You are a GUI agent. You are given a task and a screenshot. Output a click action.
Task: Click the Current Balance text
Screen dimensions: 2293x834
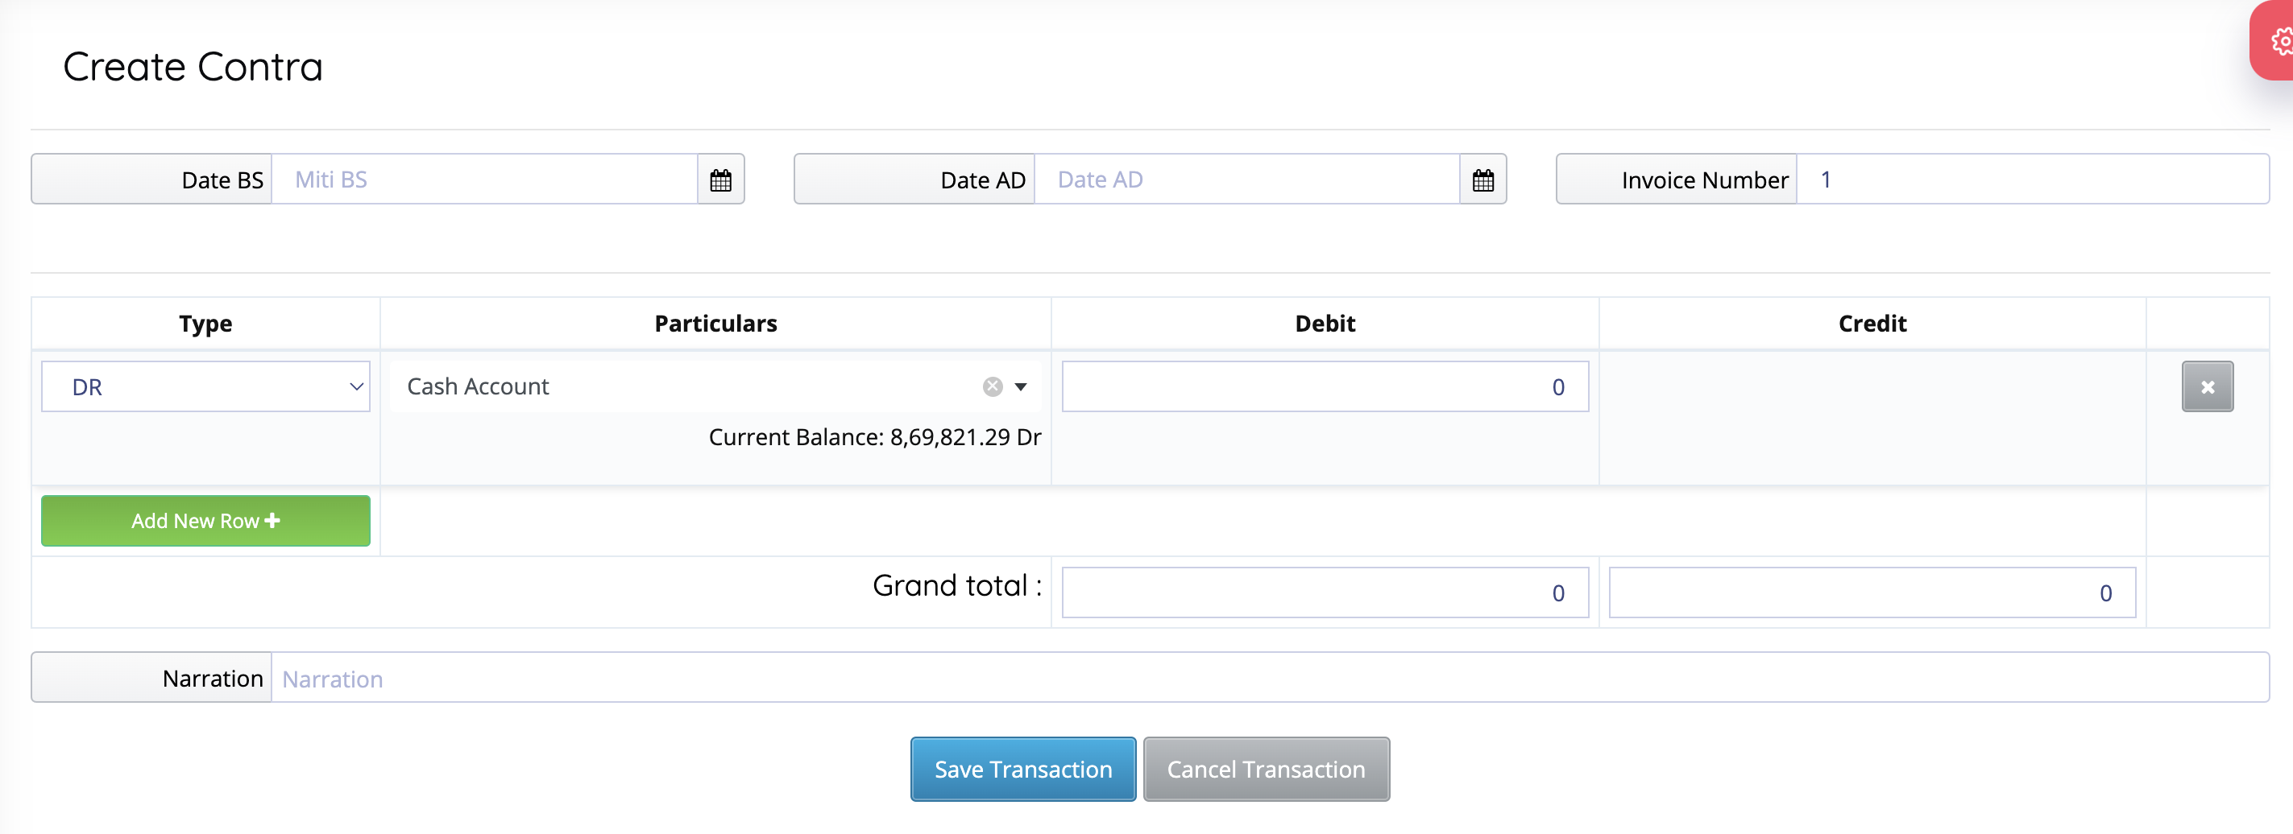tap(874, 437)
